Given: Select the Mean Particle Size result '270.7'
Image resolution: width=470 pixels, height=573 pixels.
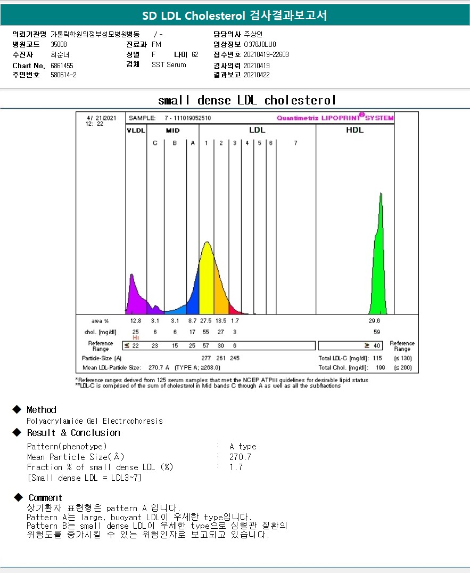Looking at the screenshot, I should pos(240,457).
